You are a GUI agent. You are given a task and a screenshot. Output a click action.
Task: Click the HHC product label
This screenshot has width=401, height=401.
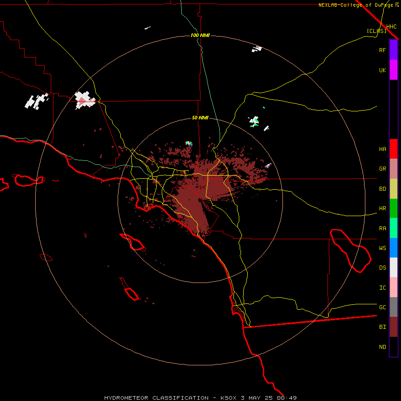coord(391,27)
